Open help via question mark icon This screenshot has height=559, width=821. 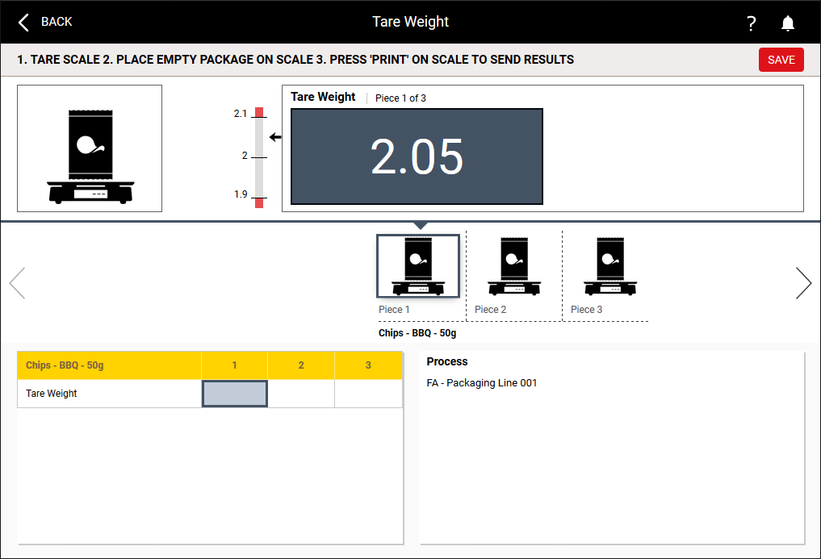point(751,23)
